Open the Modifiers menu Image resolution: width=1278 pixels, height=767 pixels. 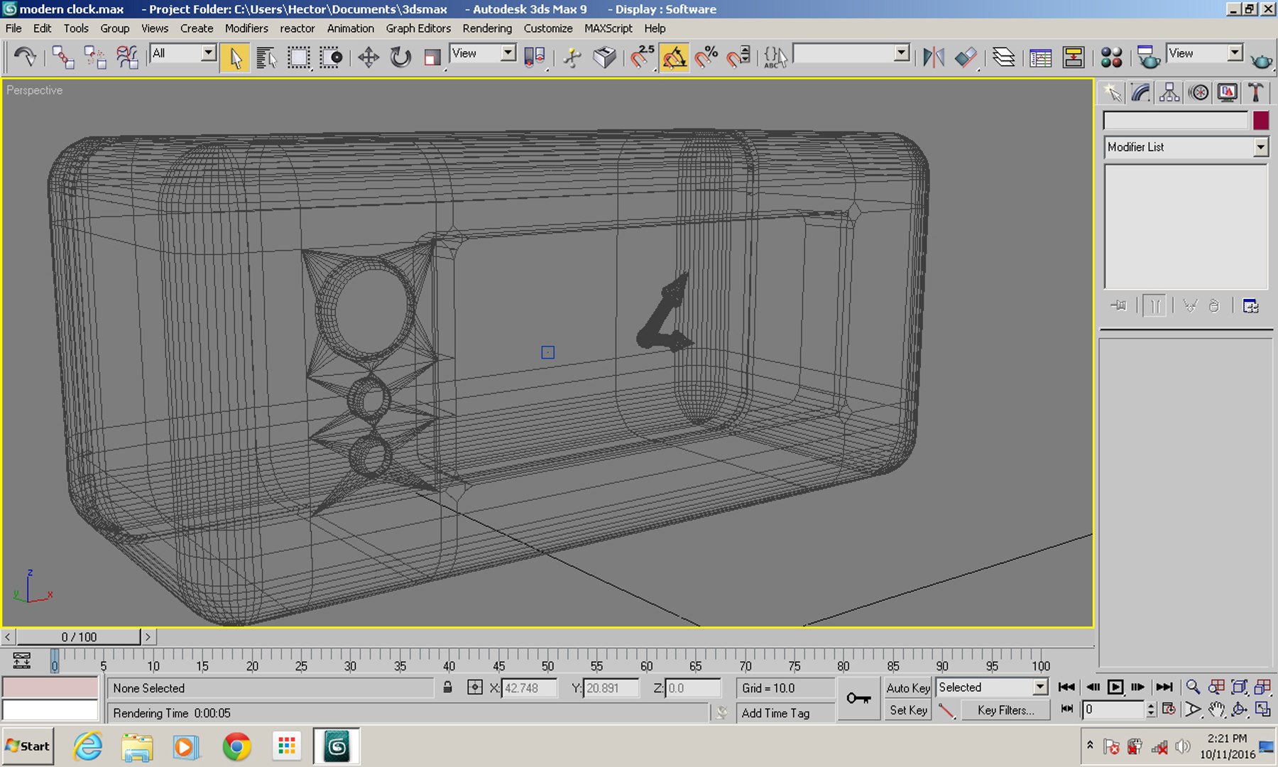coord(246,28)
